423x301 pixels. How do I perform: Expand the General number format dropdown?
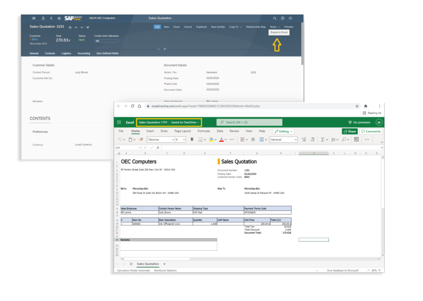[x=284, y=140]
